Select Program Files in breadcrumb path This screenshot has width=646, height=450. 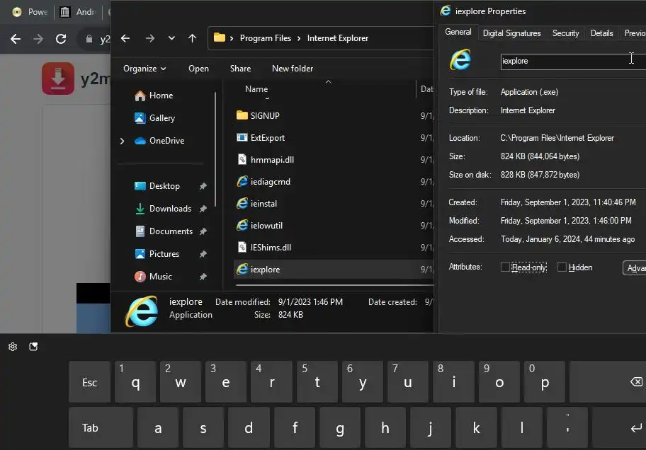pyautogui.click(x=266, y=38)
